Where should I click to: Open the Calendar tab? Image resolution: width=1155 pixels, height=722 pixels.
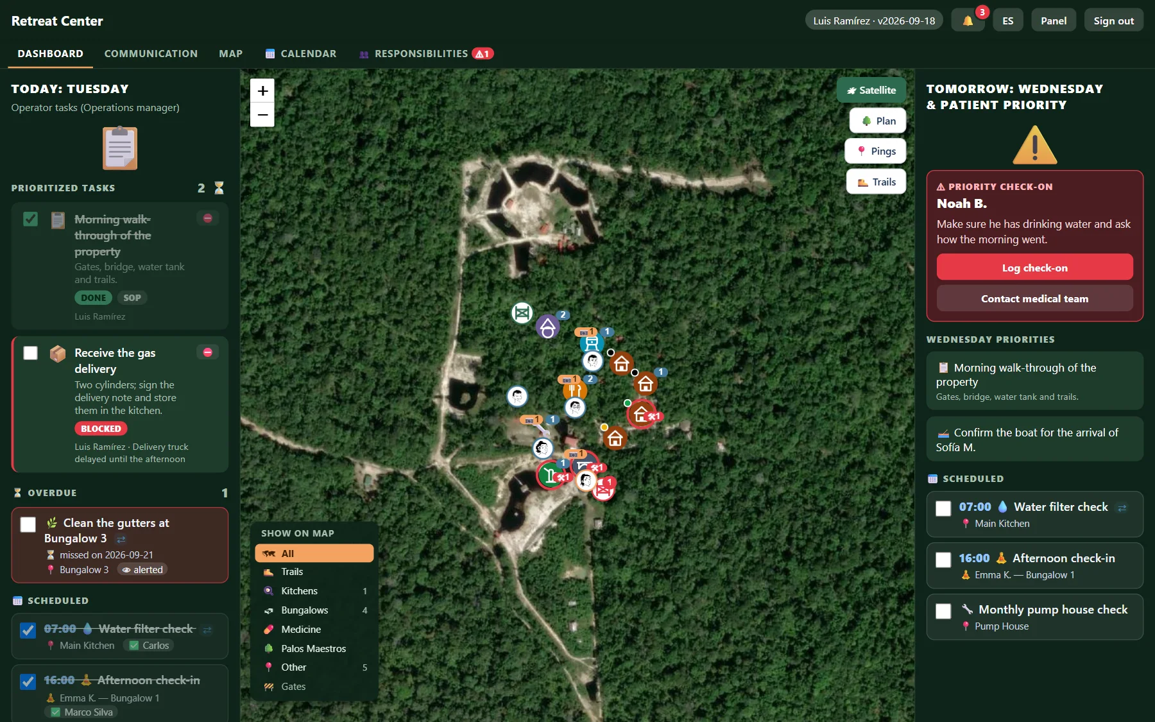pos(300,53)
